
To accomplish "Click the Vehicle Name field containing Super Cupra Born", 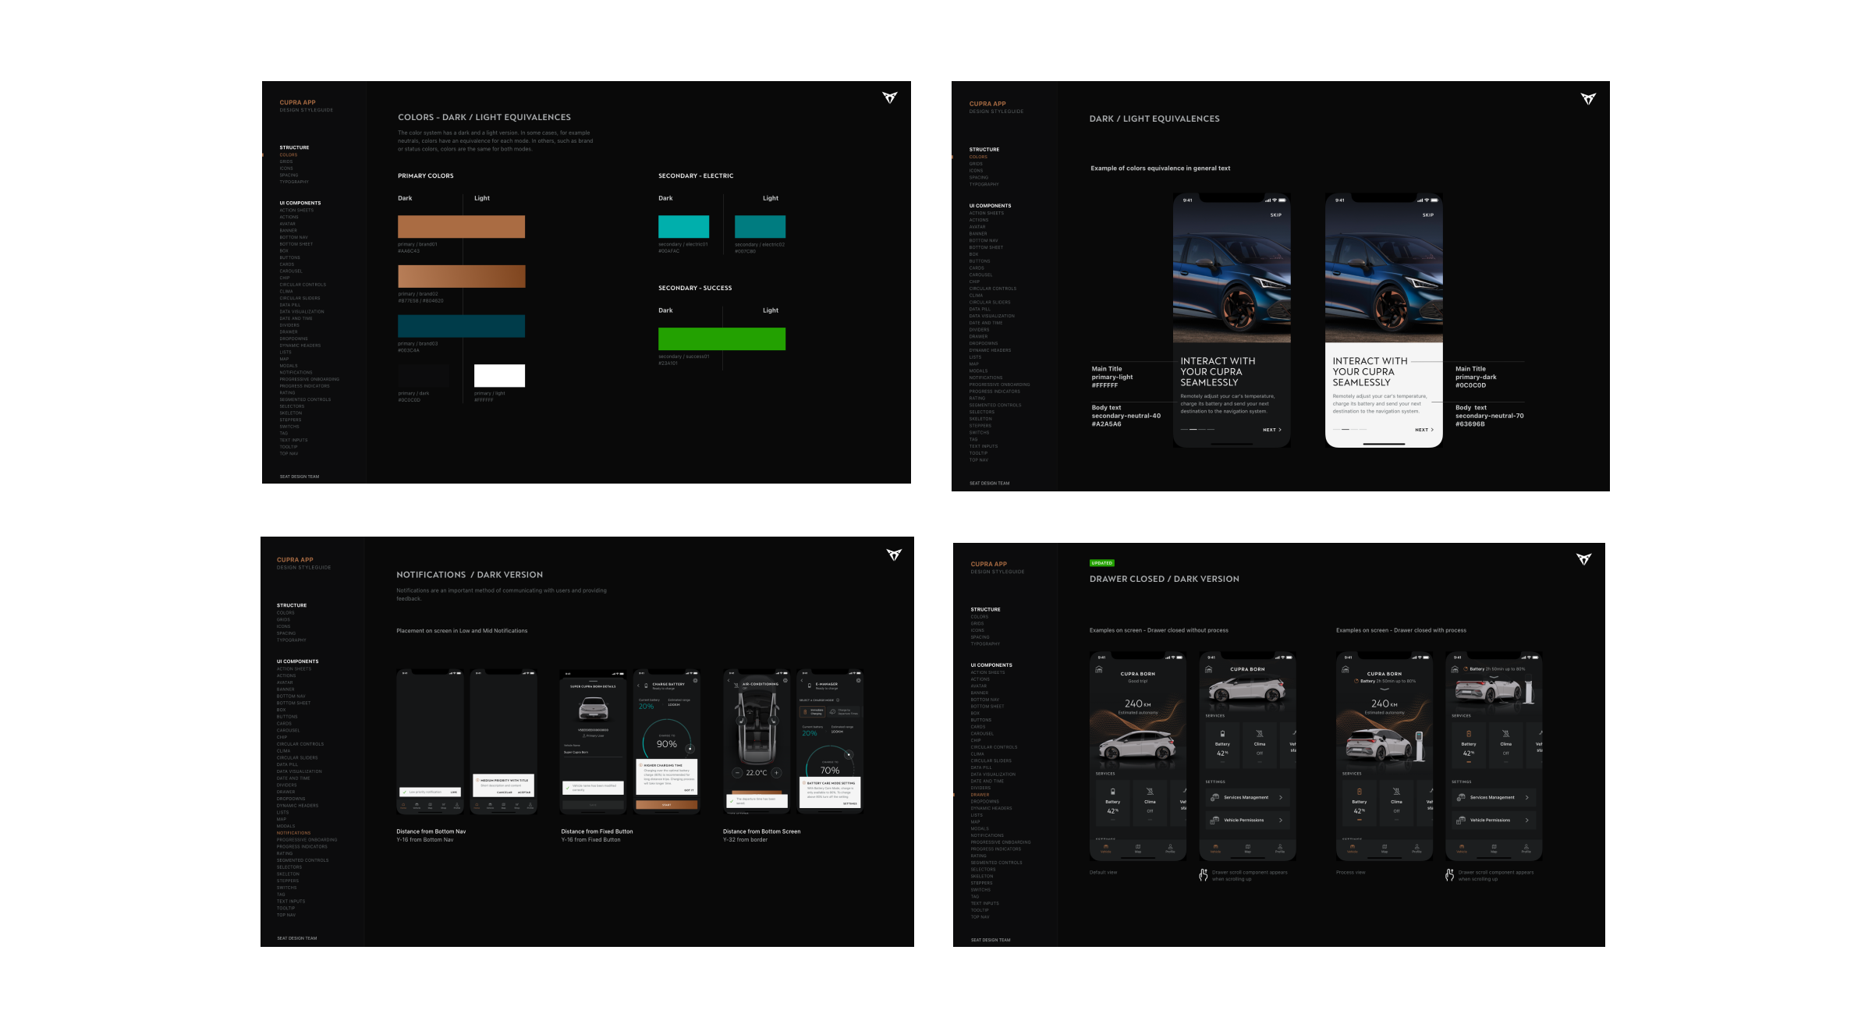I will point(593,750).
